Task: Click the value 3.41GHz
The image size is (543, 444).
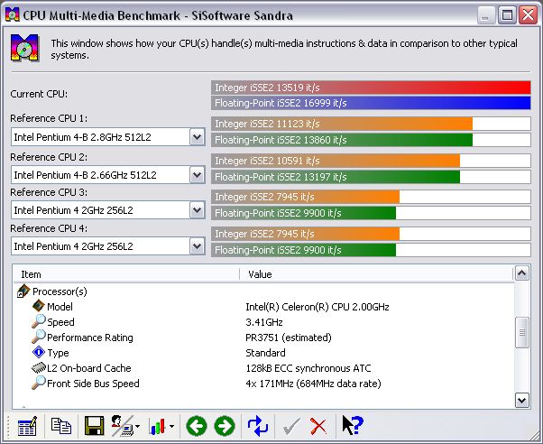Action: coord(264,322)
